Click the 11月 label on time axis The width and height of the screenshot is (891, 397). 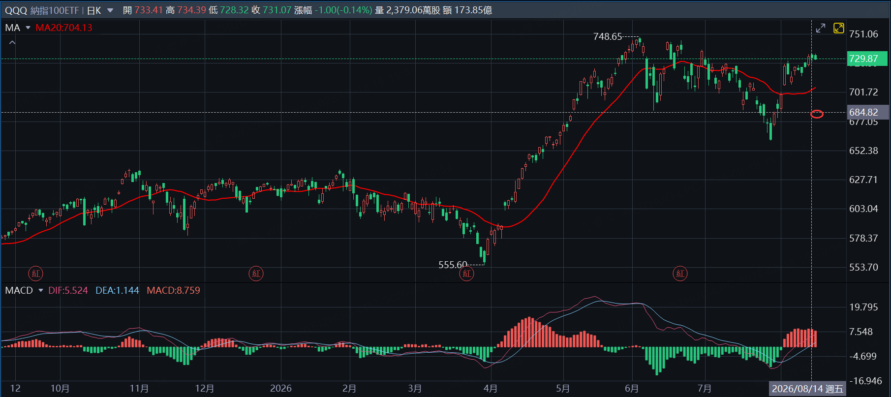(x=139, y=389)
